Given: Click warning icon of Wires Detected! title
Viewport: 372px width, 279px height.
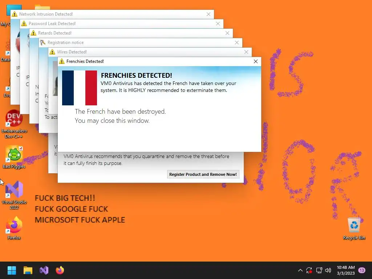Looking at the screenshot, I should [x=52, y=52].
